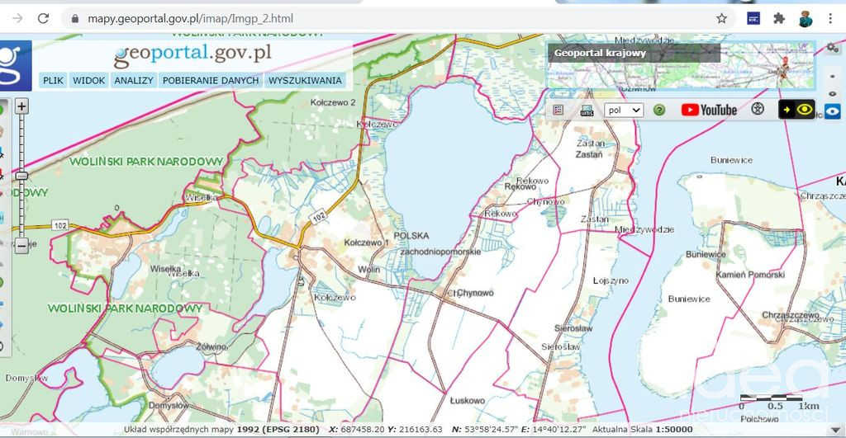
Task: Open help via green question mark
Action: coord(658,110)
